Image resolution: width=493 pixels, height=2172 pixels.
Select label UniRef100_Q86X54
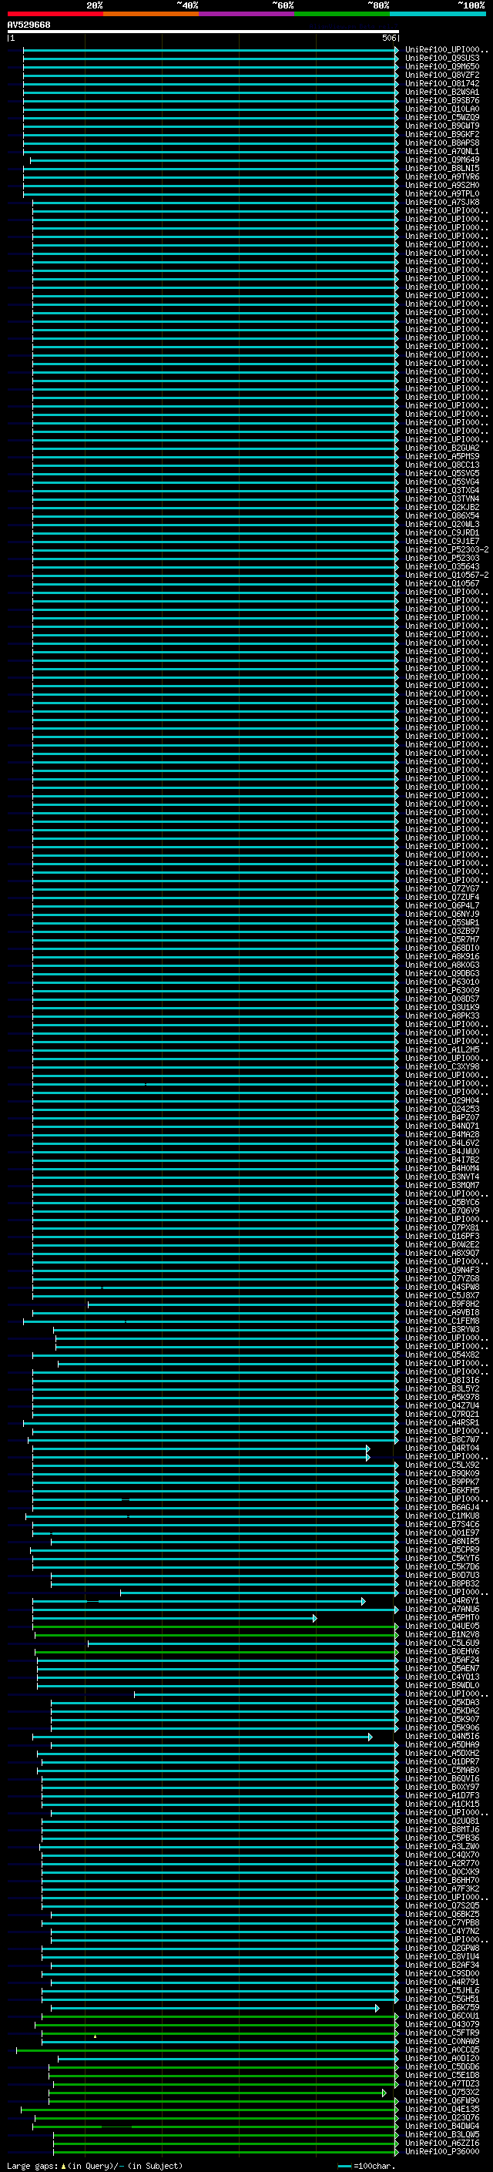click(x=442, y=515)
